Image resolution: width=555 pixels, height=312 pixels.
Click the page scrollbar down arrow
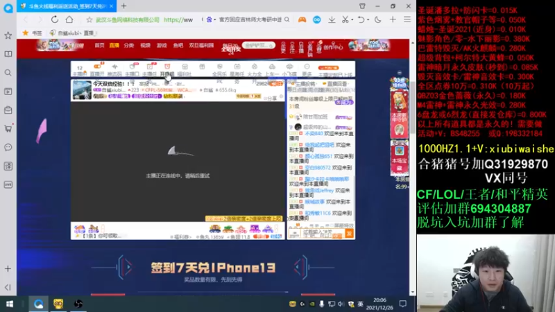click(412, 292)
